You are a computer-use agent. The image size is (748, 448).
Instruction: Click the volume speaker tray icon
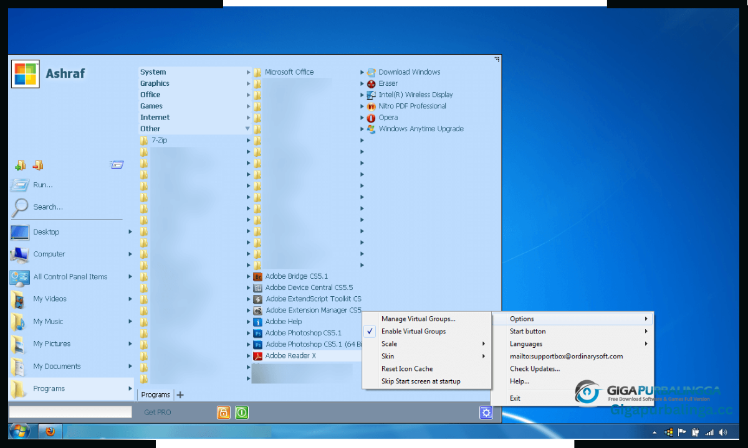point(723,432)
